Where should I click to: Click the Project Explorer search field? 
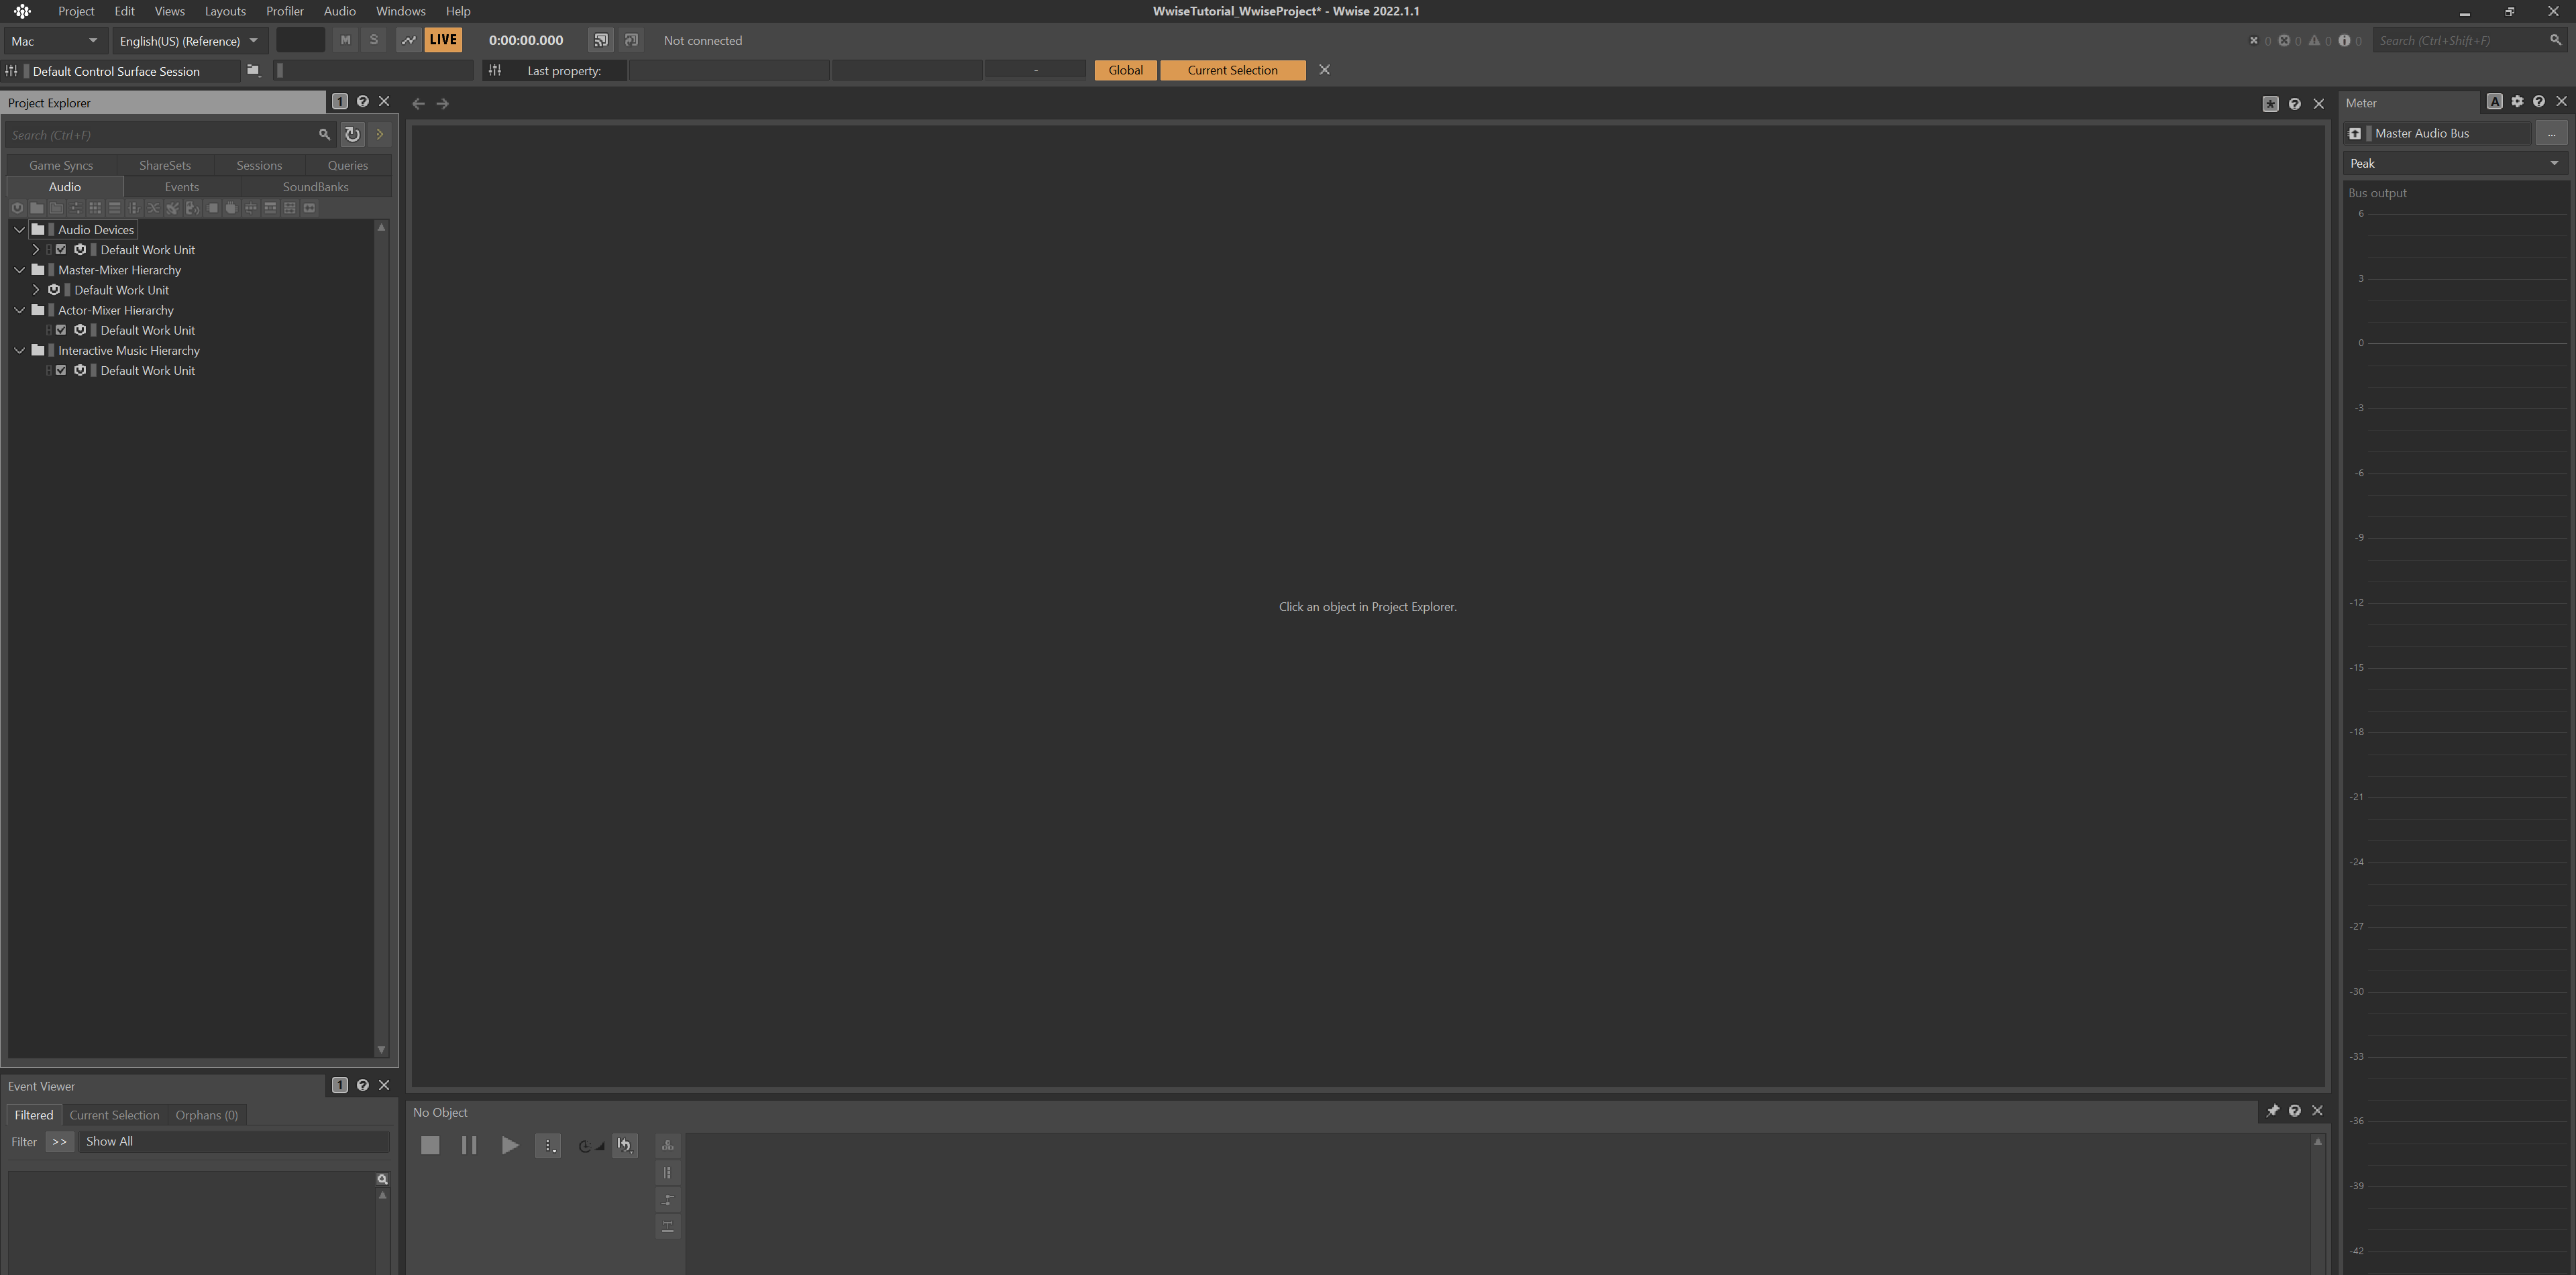[x=160, y=135]
